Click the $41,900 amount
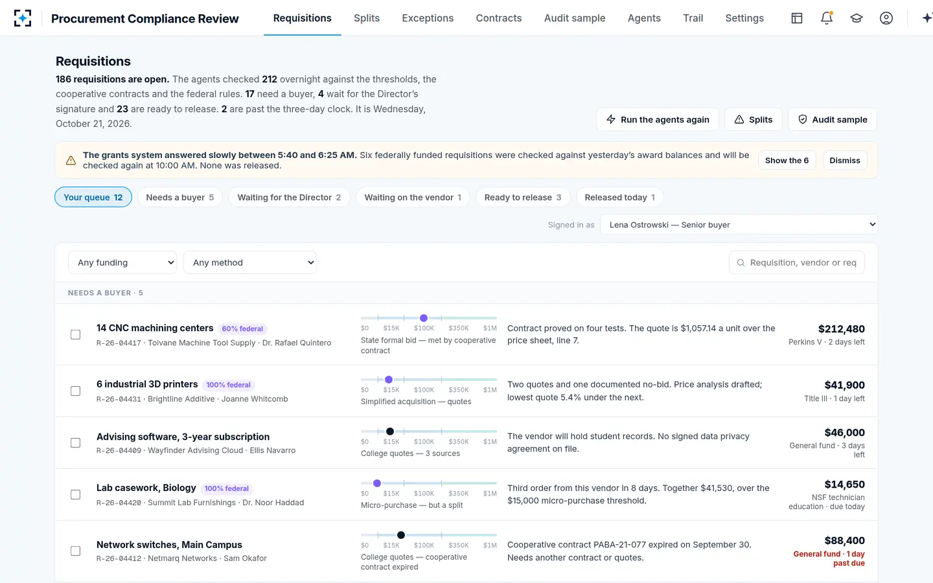This screenshot has width=933, height=583. 844,385
